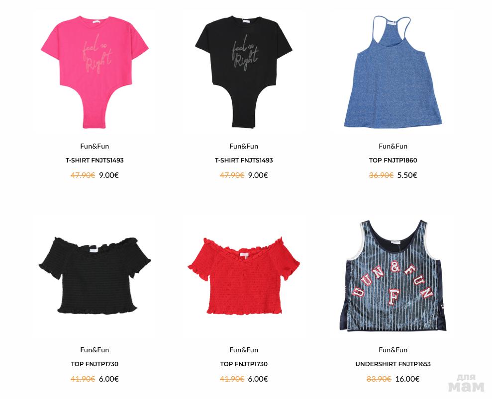The width and height of the screenshot is (492, 399).
Task: Click the crossed-out 83.90€ price
Action: pyautogui.click(x=379, y=379)
